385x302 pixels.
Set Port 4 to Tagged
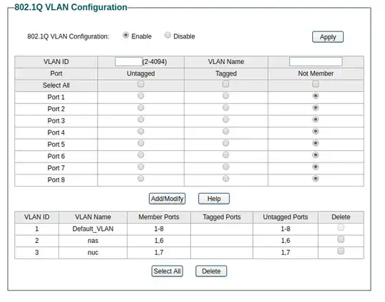point(225,131)
